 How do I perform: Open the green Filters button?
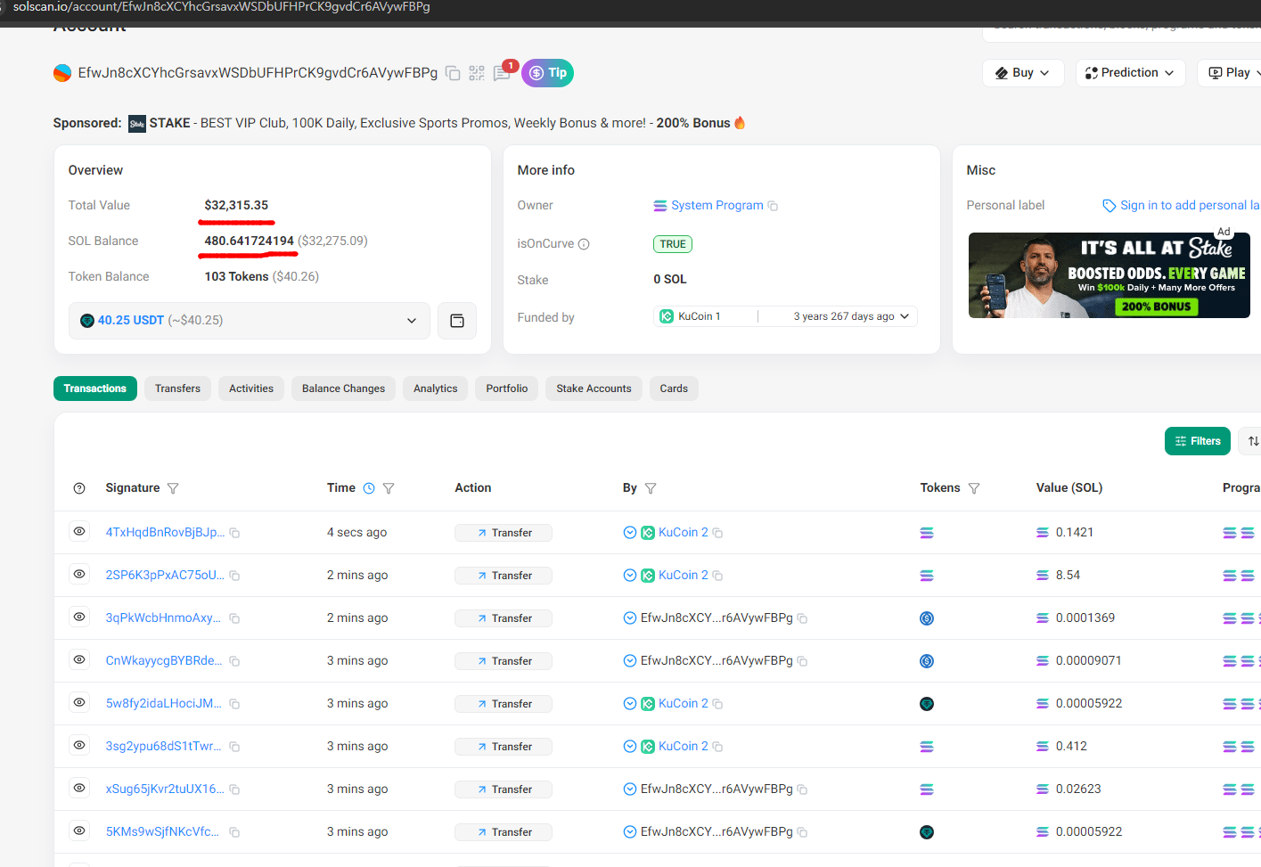(x=1198, y=441)
